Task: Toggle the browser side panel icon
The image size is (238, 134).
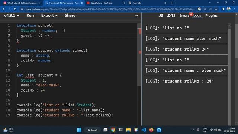Action: 223,9
